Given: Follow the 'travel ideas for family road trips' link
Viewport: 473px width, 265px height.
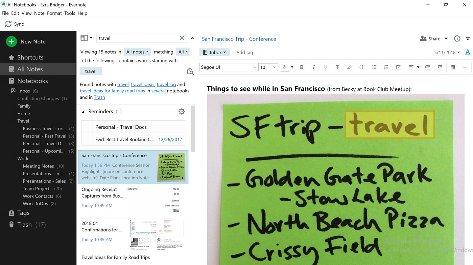Looking at the screenshot, I should [x=112, y=91].
